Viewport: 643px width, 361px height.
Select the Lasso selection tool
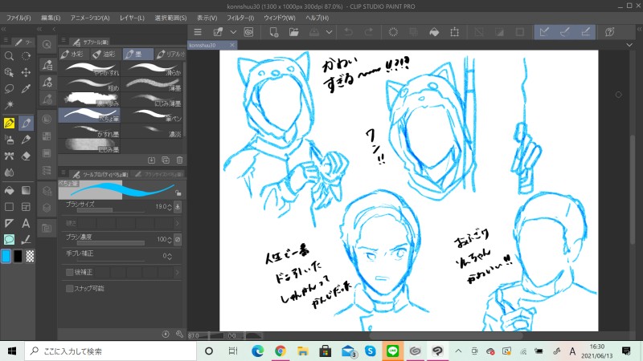(x=9, y=89)
